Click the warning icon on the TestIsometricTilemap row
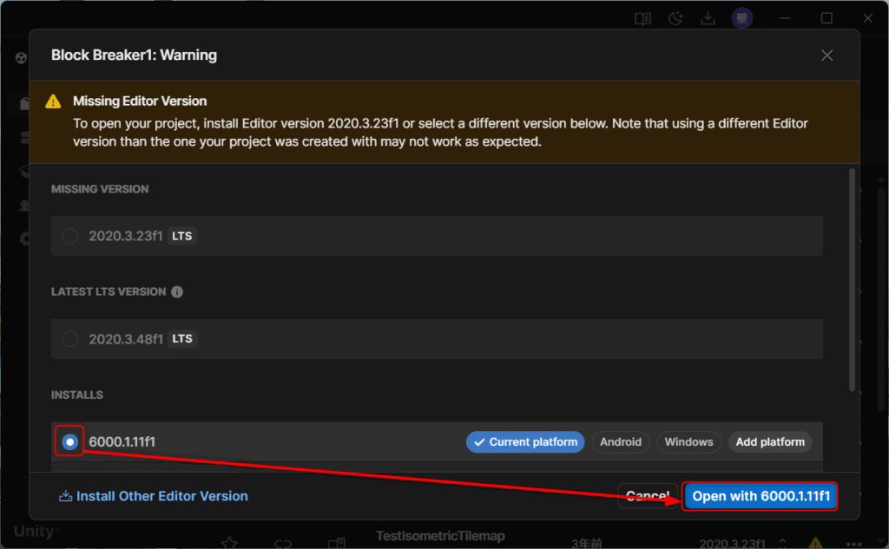 click(815, 543)
